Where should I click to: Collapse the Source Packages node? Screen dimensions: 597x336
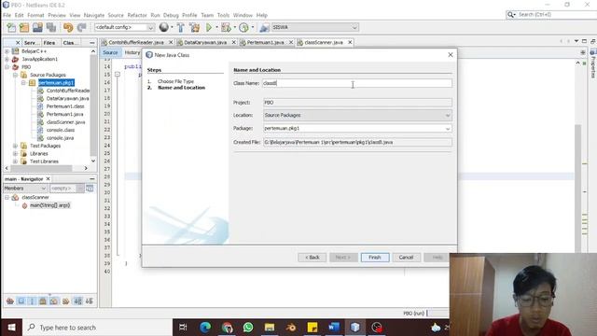tap(15, 75)
